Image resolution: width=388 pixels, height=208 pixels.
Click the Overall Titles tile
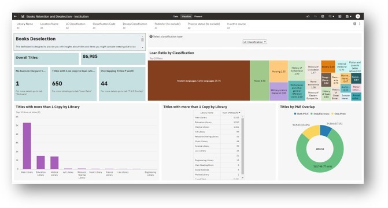46,59
